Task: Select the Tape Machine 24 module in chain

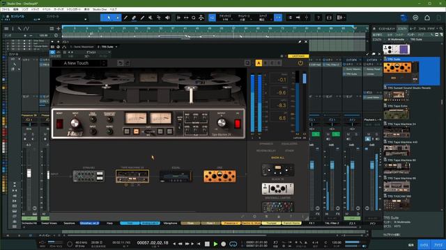Action: 132,176
